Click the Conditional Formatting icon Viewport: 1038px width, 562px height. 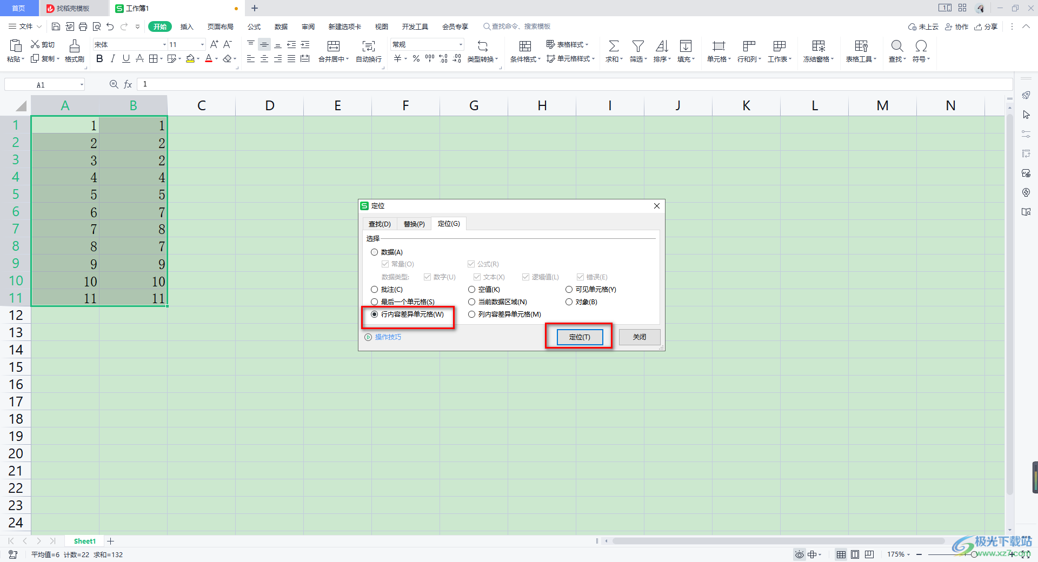525,46
